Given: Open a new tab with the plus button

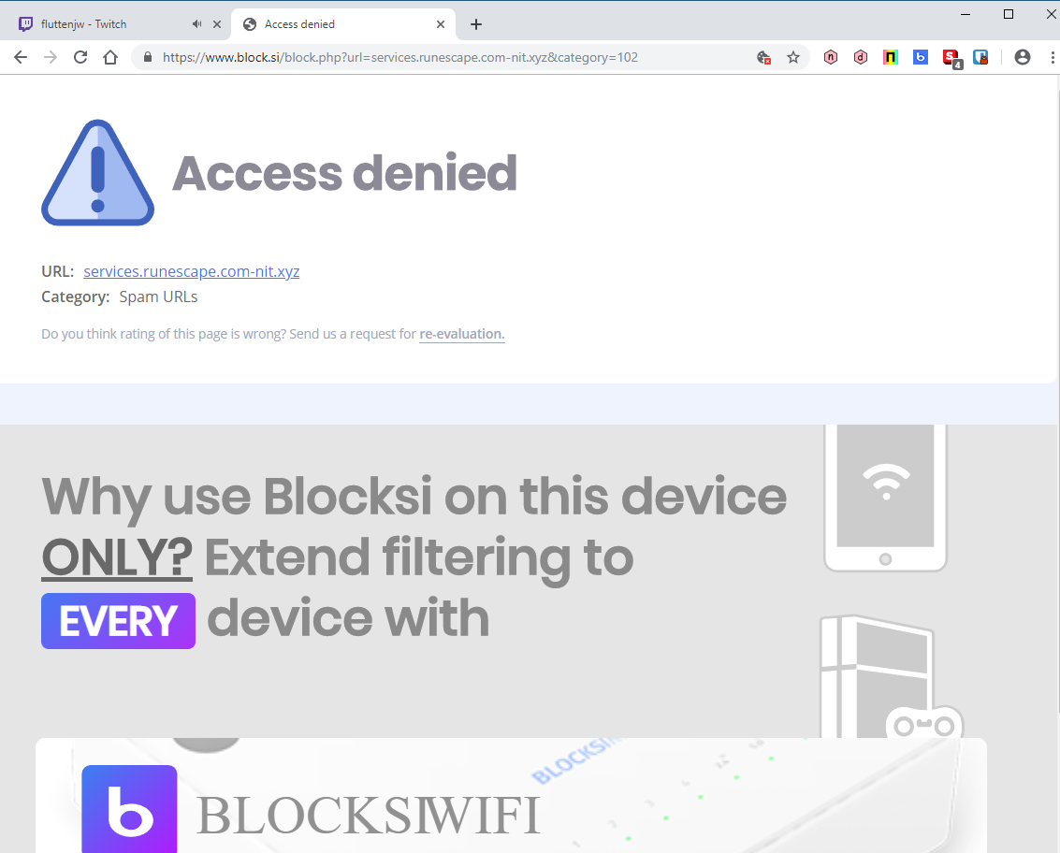Looking at the screenshot, I should 476,24.
